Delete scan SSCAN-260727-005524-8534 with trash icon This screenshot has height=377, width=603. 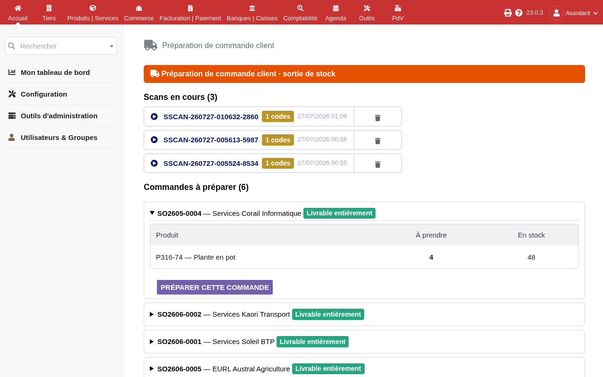[377, 164]
